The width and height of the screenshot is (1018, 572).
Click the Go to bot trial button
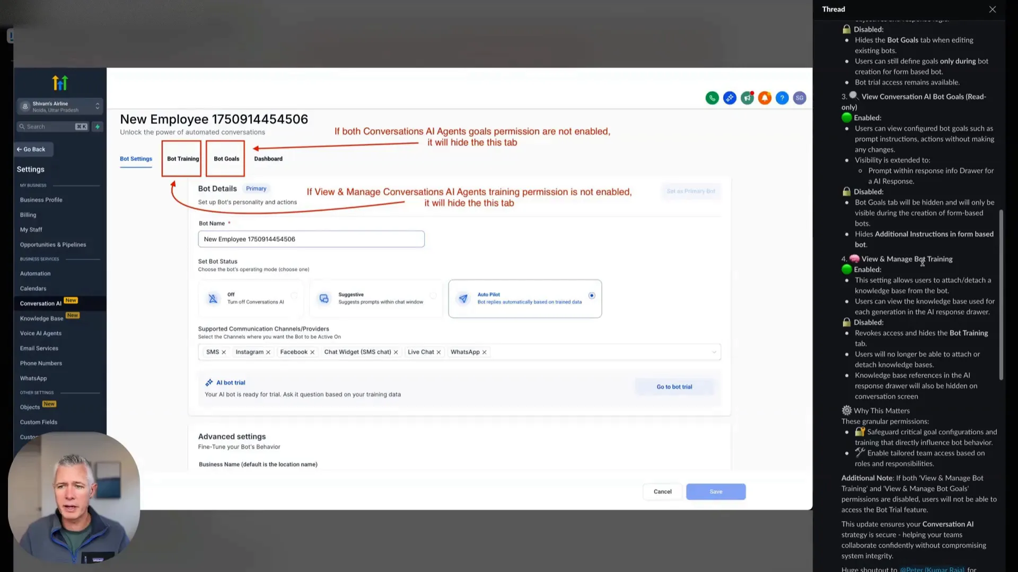pyautogui.click(x=674, y=387)
